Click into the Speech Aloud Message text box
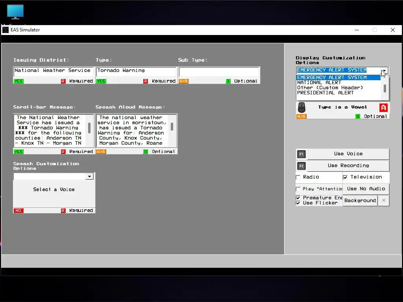Screen dimensions: 403x302 point(133,131)
